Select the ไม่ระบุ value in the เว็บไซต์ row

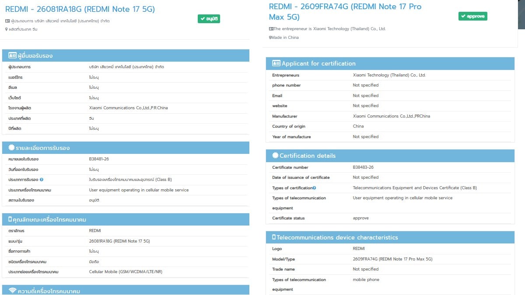click(x=94, y=98)
